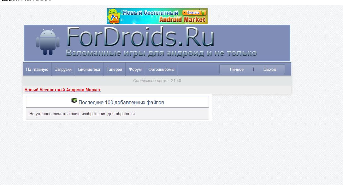Open the Библиотека menu item

coord(89,69)
